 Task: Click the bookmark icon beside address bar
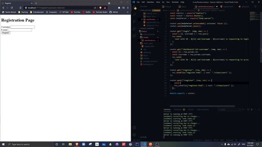(x=20, y=8)
